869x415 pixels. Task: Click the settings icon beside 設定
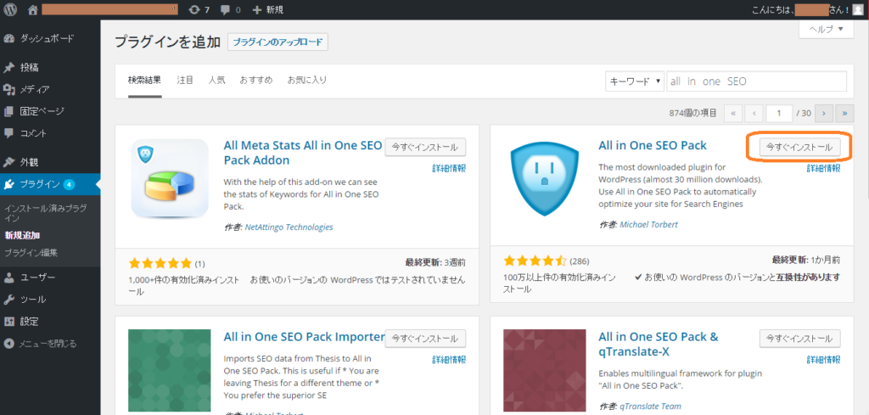(8, 322)
